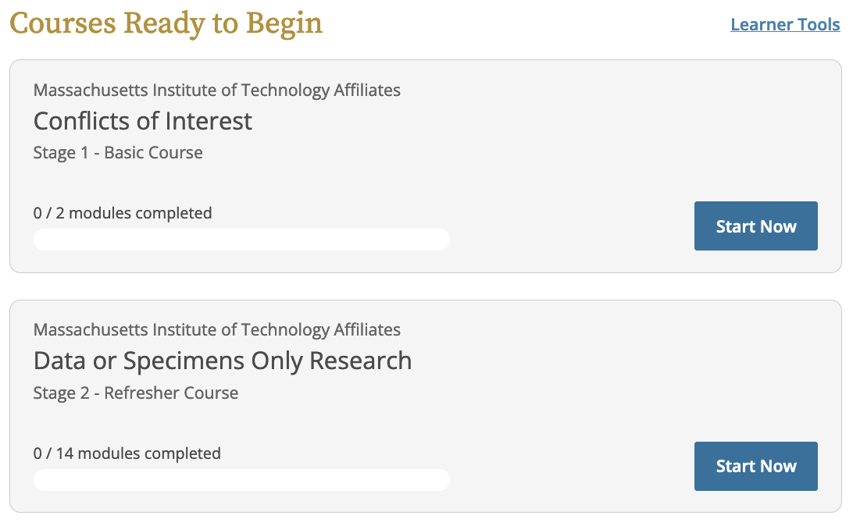Image resolution: width=853 pixels, height=526 pixels.
Task: Click the institution name above Conflicts of Interest
Action: pos(217,91)
